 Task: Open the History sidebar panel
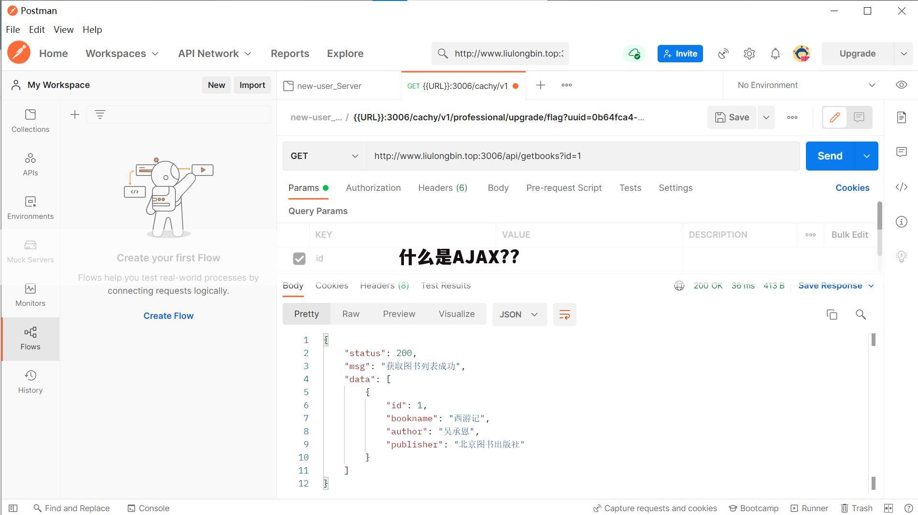[30, 382]
